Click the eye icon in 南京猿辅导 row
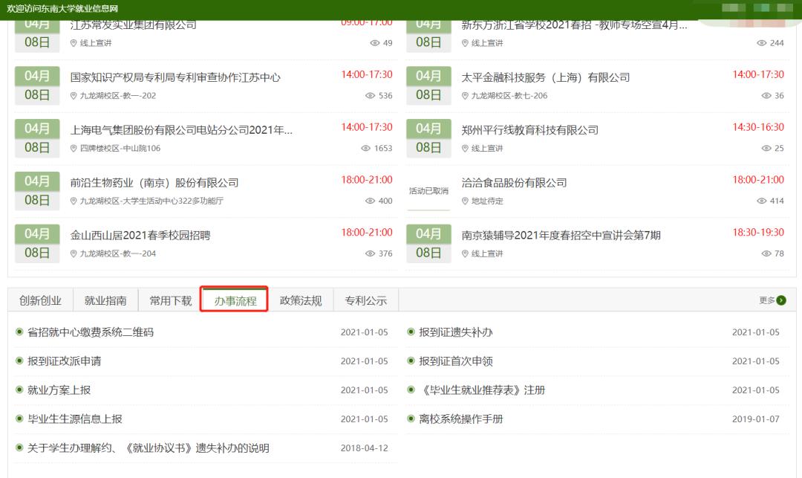Image resolution: width=802 pixels, height=478 pixels. click(x=766, y=253)
